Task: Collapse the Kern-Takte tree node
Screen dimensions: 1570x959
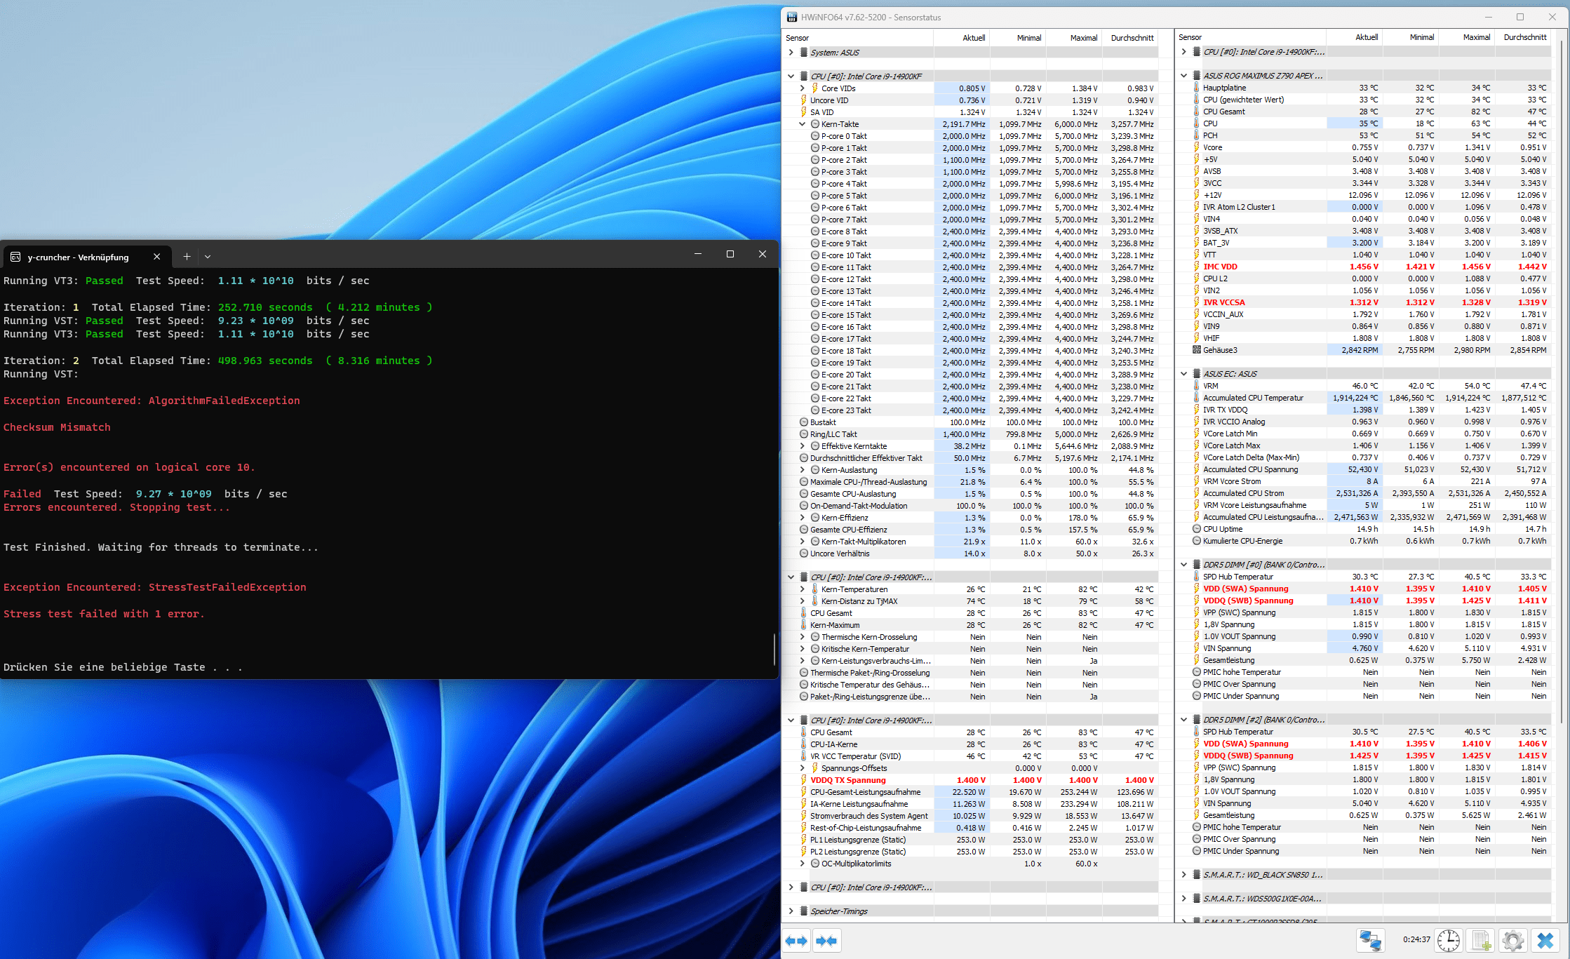Action: click(803, 124)
